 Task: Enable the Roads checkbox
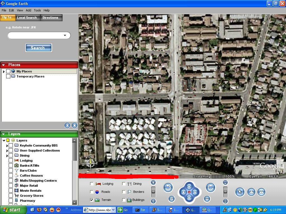pos(92,192)
